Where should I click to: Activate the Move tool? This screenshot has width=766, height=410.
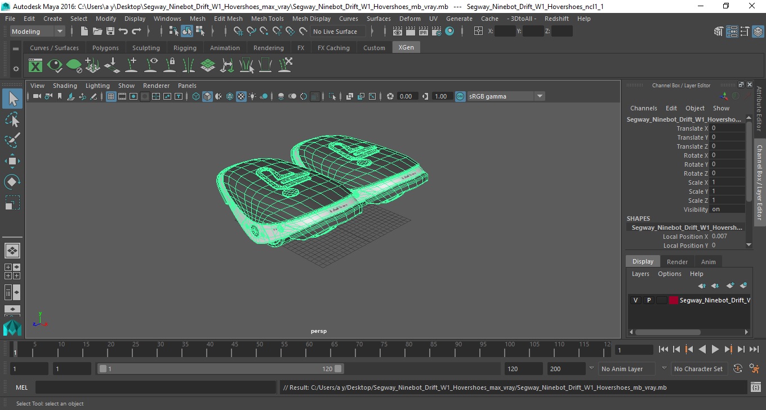12,161
